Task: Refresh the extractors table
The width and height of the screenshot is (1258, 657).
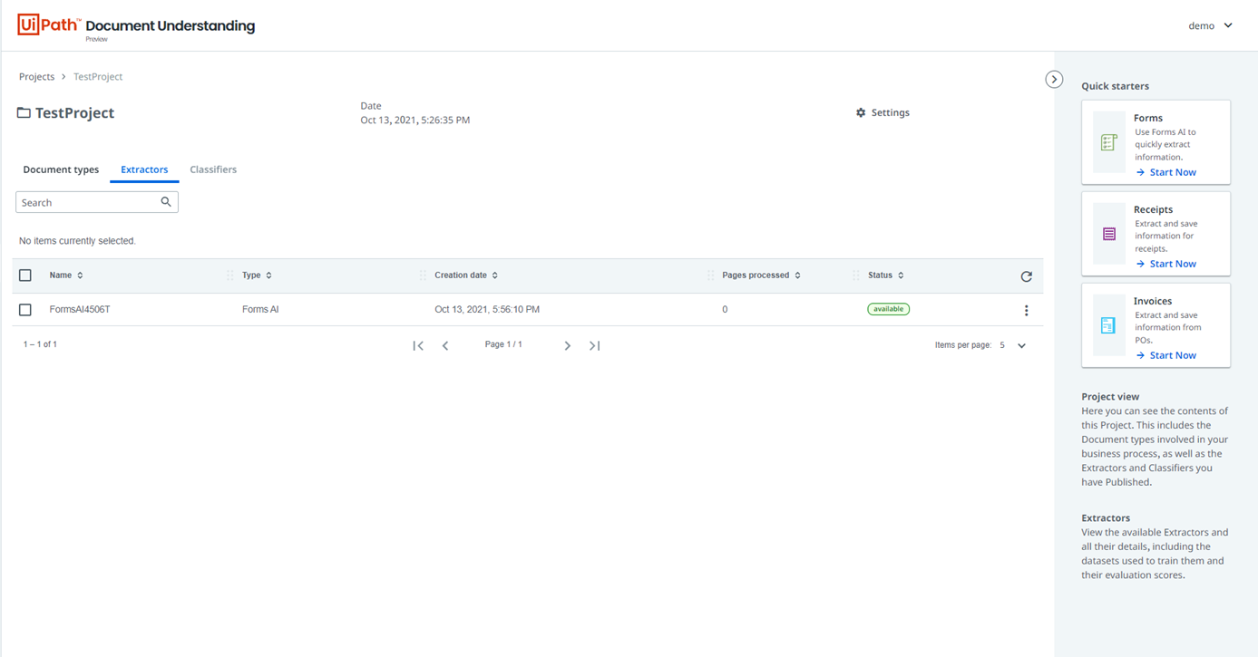Action: tap(1026, 276)
